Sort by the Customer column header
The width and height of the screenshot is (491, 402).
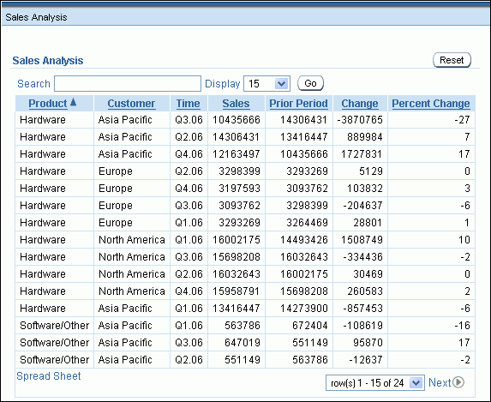point(131,104)
